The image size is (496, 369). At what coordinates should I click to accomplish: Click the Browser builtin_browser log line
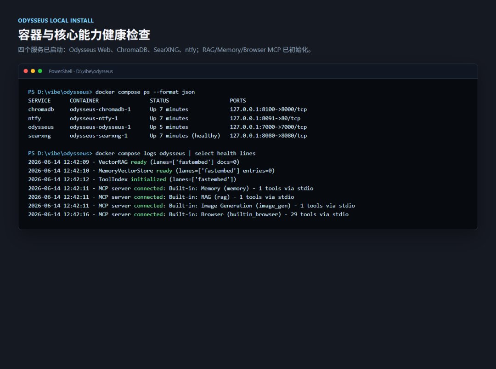click(x=188, y=214)
